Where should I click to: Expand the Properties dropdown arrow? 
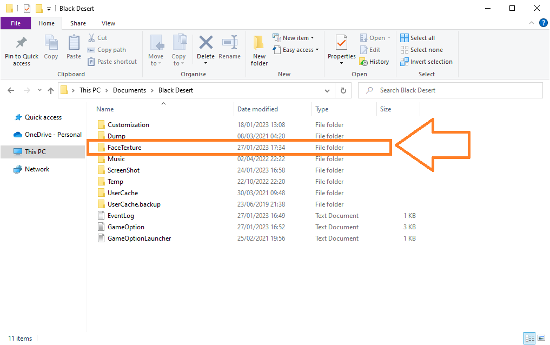click(x=342, y=63)
